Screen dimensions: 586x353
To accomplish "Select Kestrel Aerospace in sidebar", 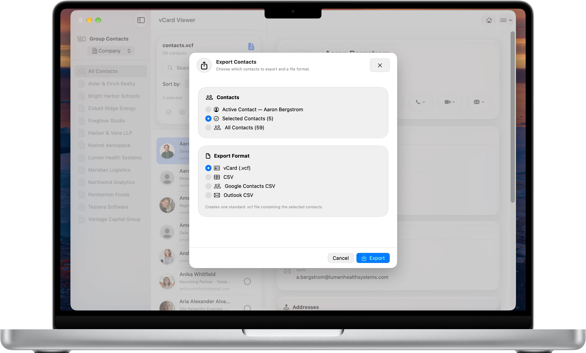I will (111, 145).
